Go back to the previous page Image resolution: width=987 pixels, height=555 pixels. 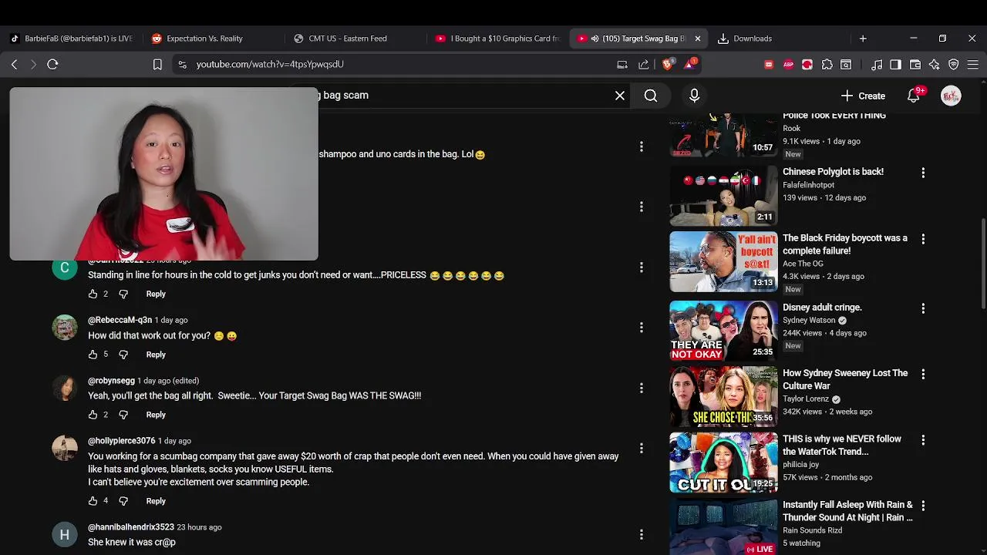14,65
